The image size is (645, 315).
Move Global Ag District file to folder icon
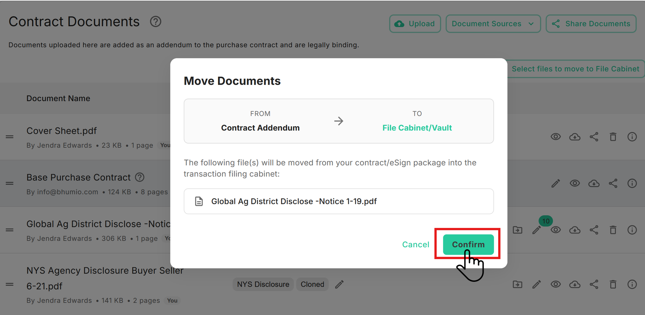pyautogui.click(x=517, y=230)
